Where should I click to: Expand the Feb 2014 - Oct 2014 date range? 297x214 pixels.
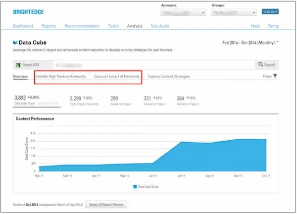pyautogui.click(x=250, y=43)
